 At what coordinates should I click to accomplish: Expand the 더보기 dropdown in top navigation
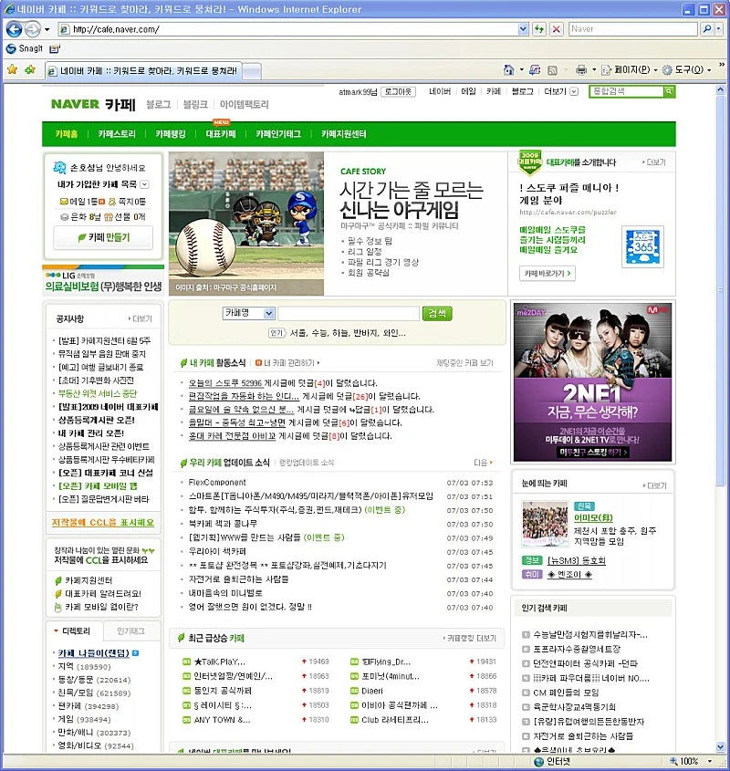coord(574,91)
